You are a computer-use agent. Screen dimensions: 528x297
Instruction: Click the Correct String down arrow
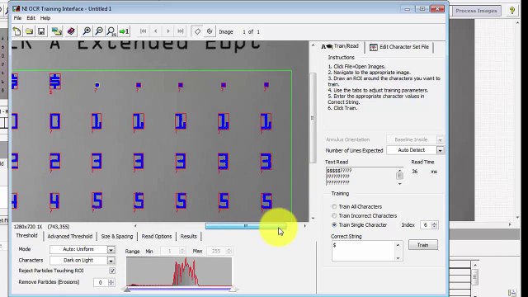[398, 258]
